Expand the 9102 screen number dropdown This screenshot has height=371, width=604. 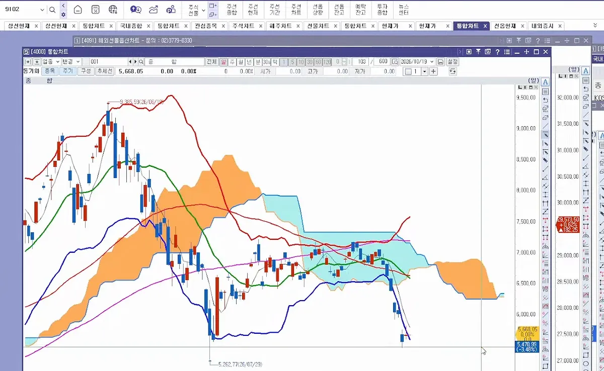tap(42, 10)
